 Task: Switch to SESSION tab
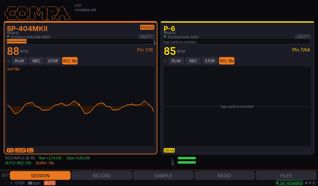(x=40, y=175)
